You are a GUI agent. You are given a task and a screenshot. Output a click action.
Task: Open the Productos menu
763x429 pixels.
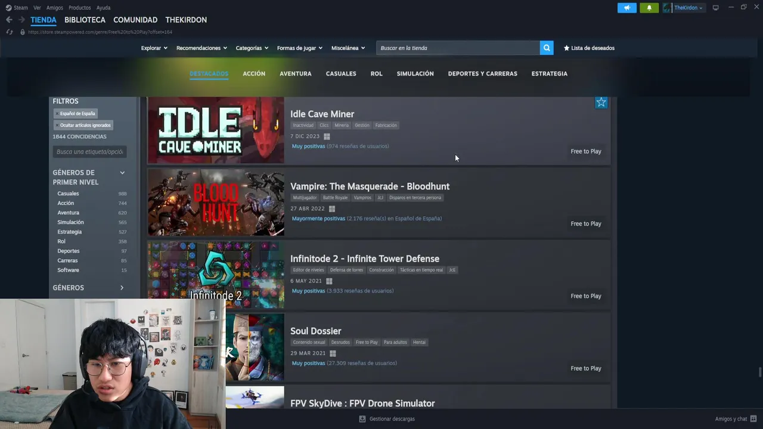tap(79, 8)
